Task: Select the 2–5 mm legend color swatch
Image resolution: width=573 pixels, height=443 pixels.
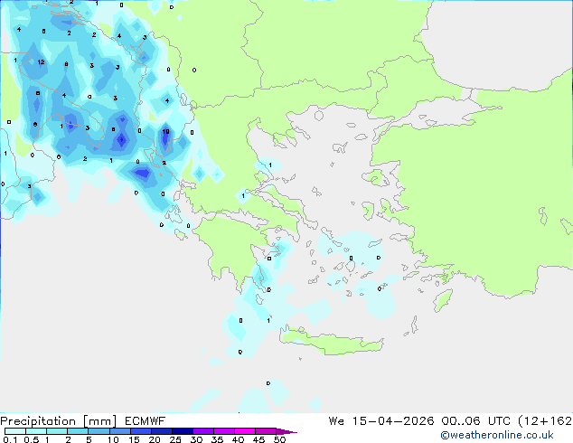Action: [x=78, y=431]
